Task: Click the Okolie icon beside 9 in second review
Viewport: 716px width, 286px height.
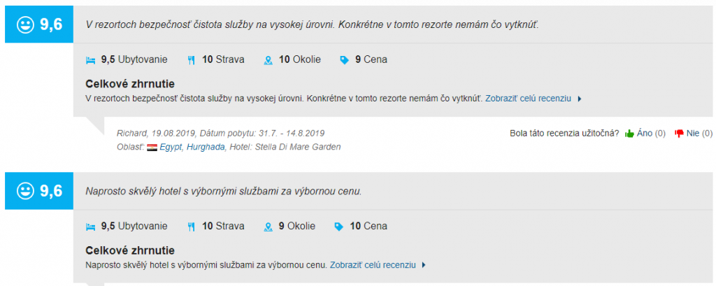Action: [267, 227]
